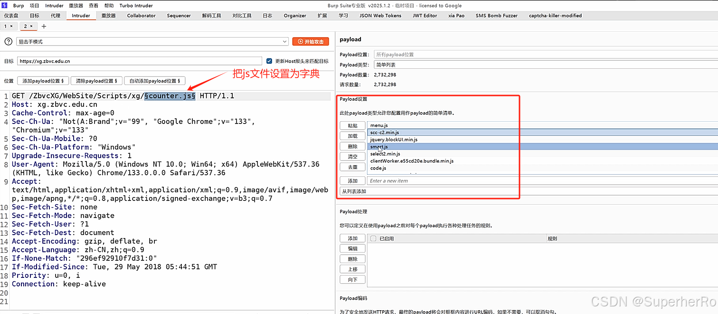
Task: Click the 去重 payload button
Action: [x=352, y=167]
